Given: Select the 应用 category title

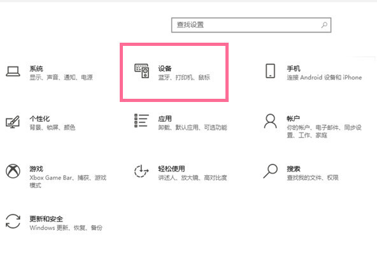Looking at the screenshot, I should [x=165, y=119].
